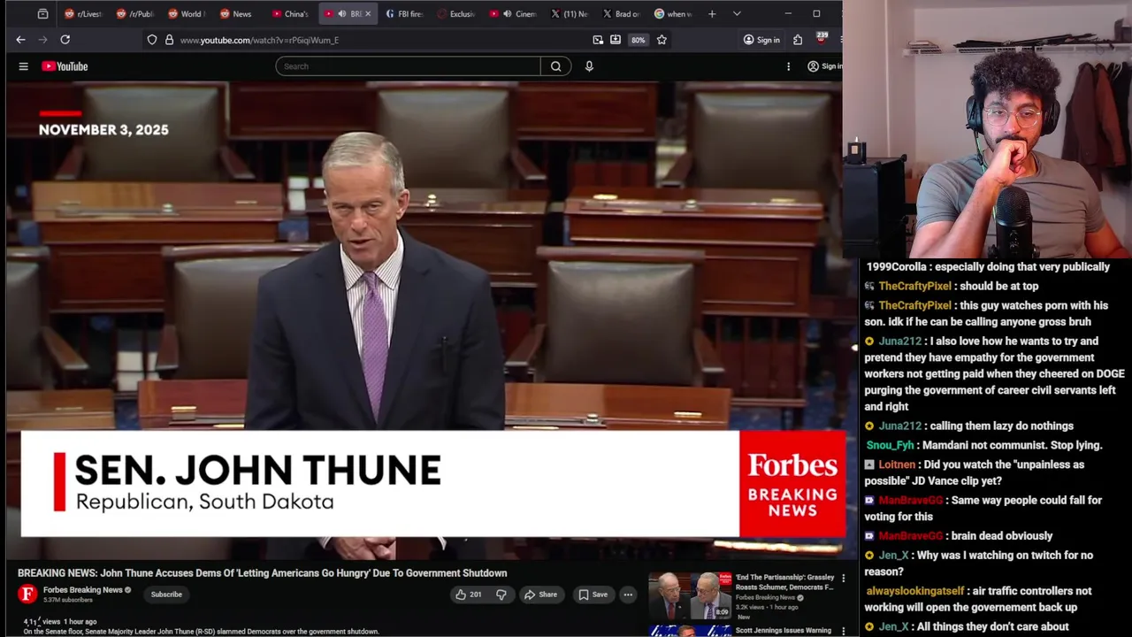Click Loitnen username in chat
The height and width of the screenshot is (637, 1132).
(x=897, y=464)
